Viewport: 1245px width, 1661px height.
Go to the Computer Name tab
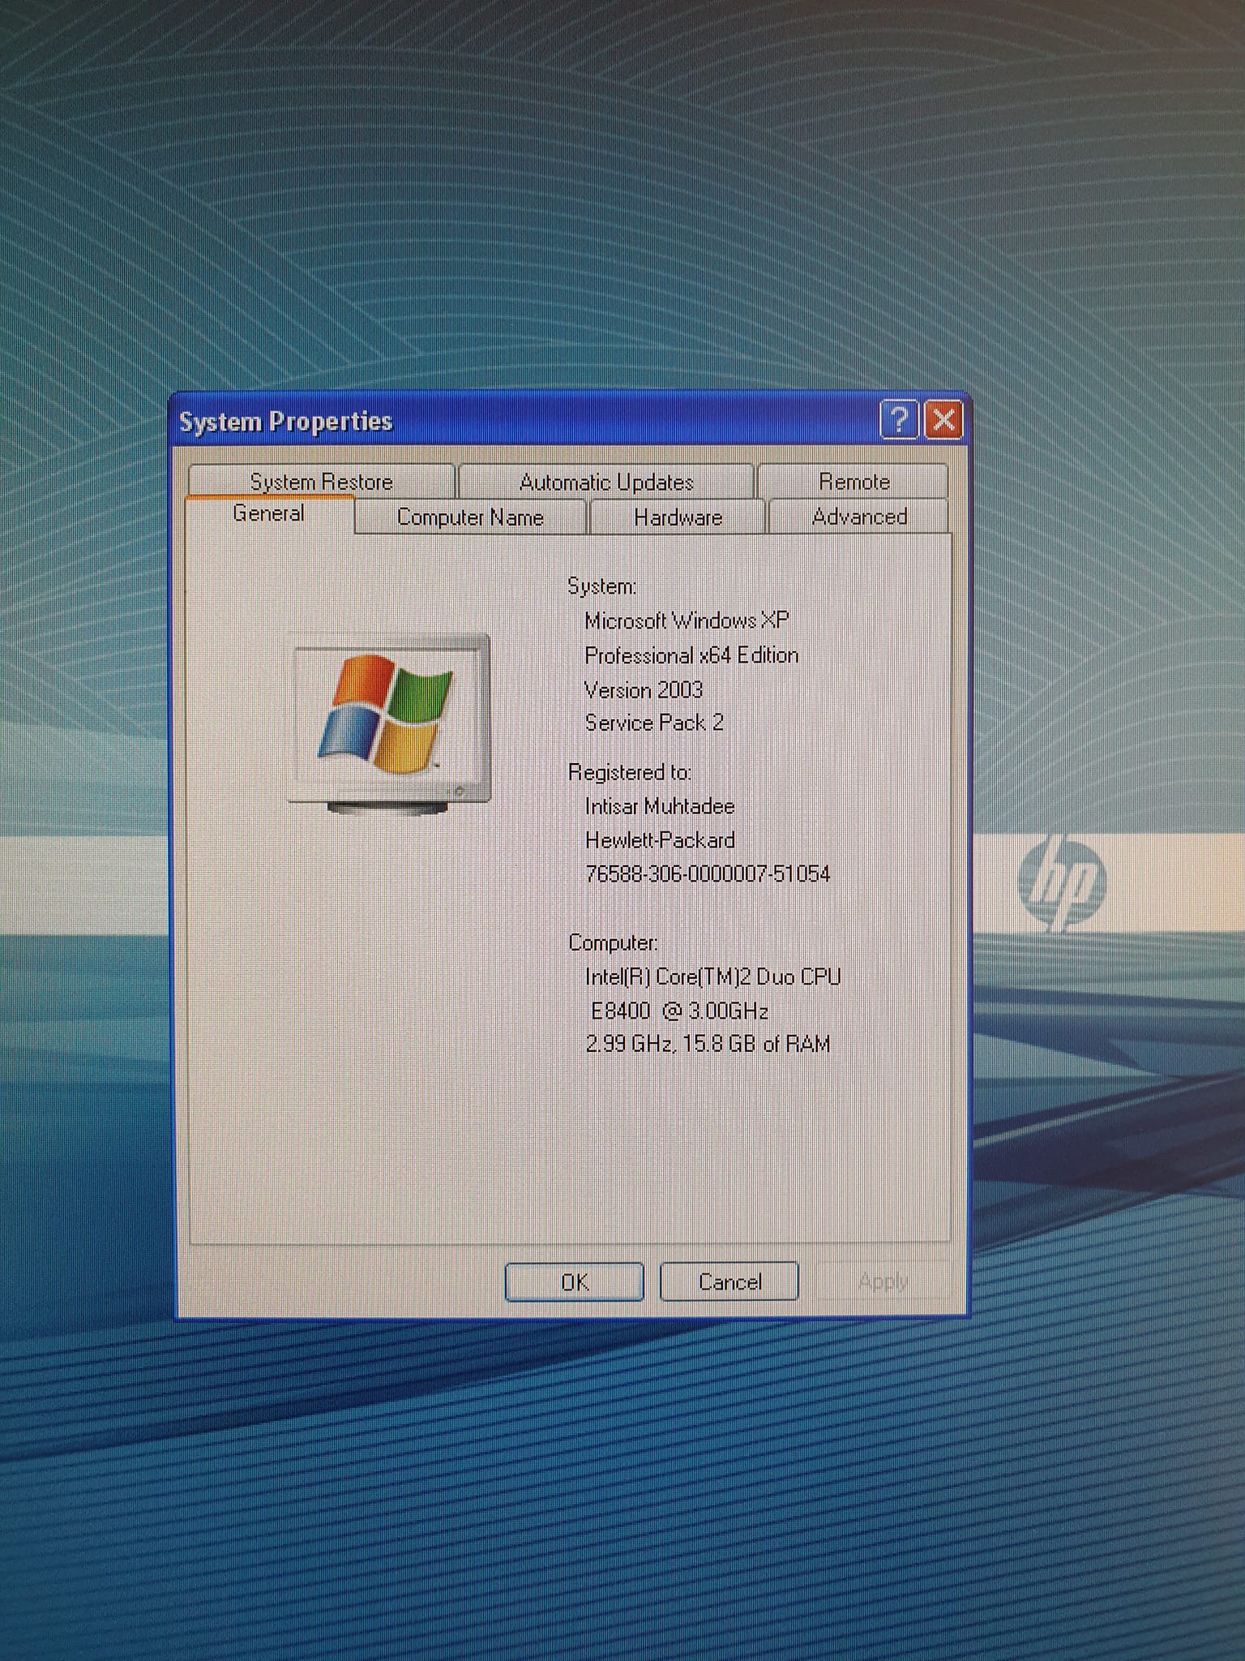pyautogui.click(x=470, y=517)
